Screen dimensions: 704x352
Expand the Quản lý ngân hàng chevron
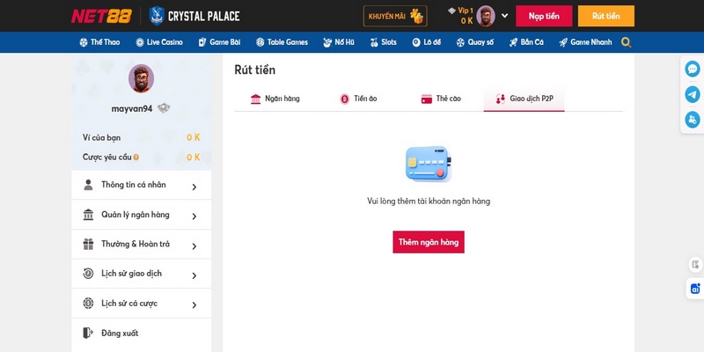(194, 216)
